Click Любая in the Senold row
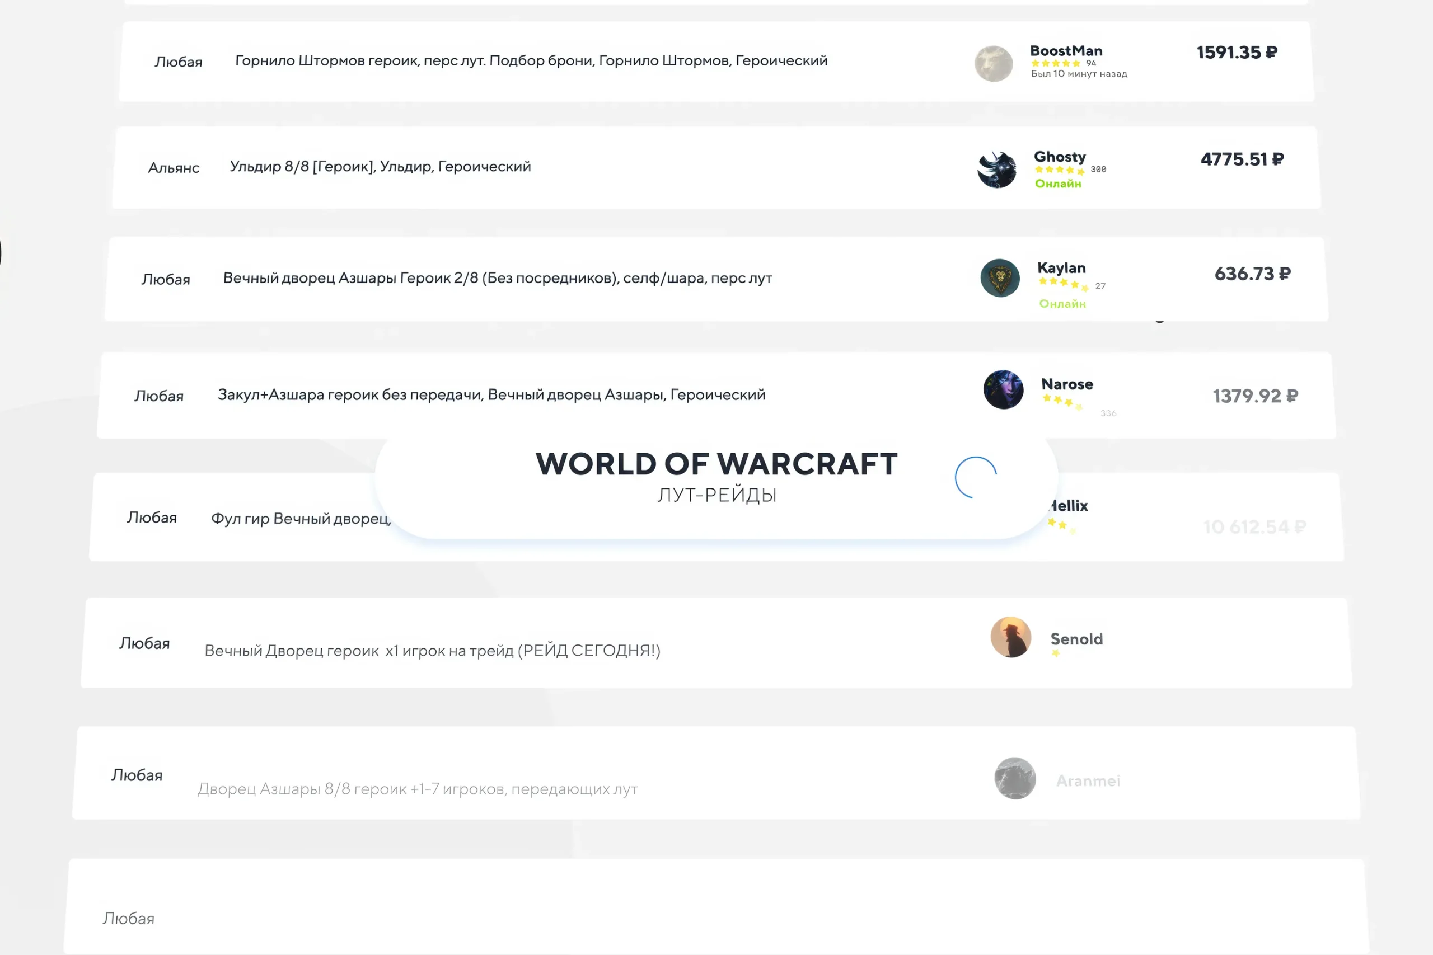Image resolution: width=1433 pixels, height=955 pixels. tap(144, 644)
